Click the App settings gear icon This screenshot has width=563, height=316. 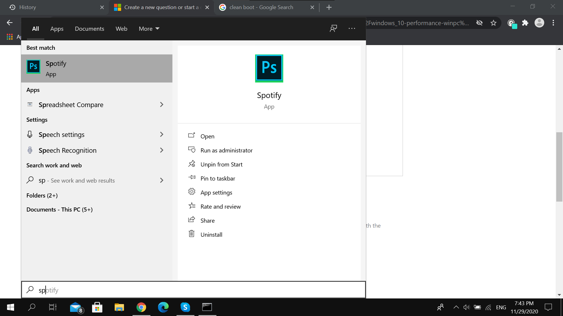(x=191, y=192)
